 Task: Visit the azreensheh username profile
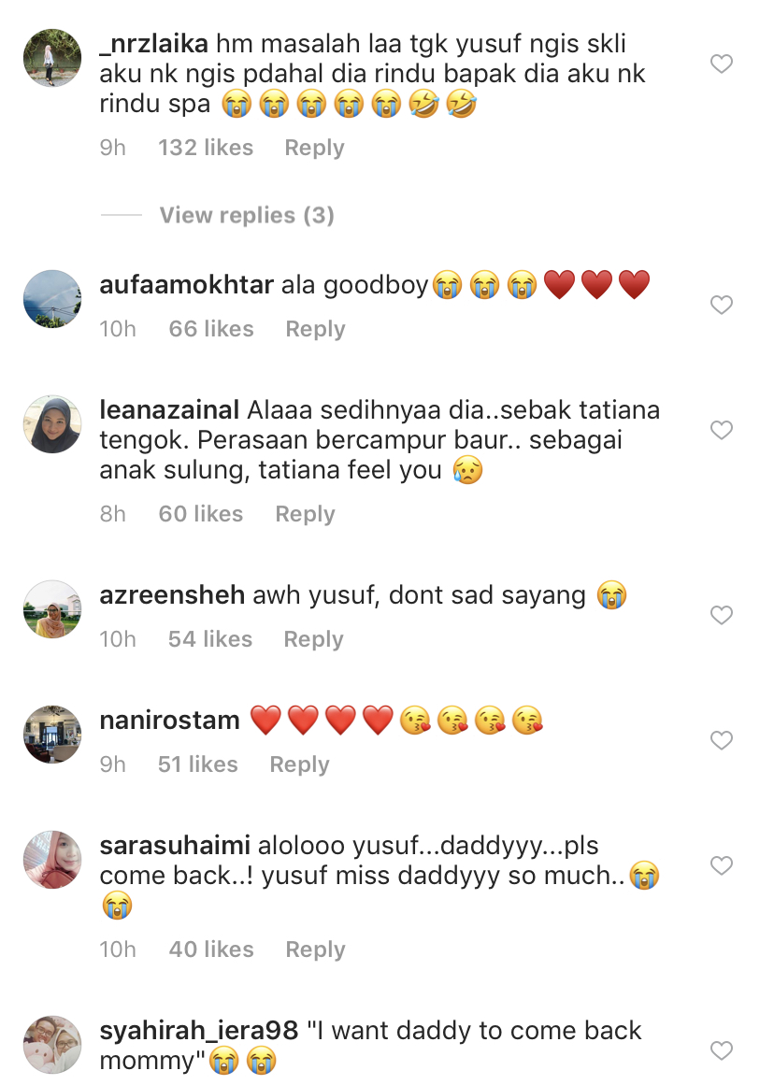pos(172,595)
